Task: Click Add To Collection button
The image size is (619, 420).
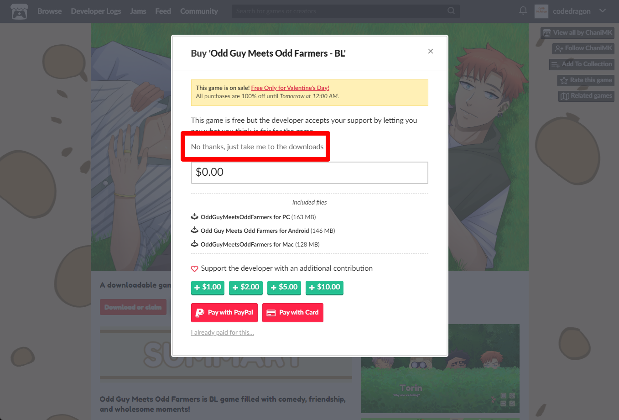Action: 582,64
